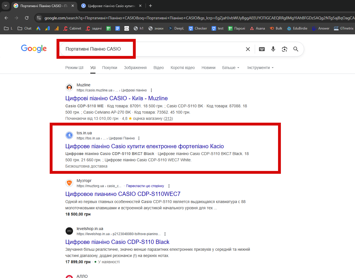The height and width of the screenshot is (278, 355).
Task: Open Цифрове піаніно Casio купити result link
Action: [145, 146]
